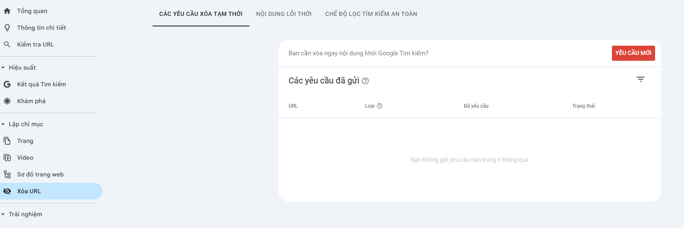Collapse the Hiệu suất section
Viewport: 684px width, 228px height.
pyautogui.click(x=3, y=67)
